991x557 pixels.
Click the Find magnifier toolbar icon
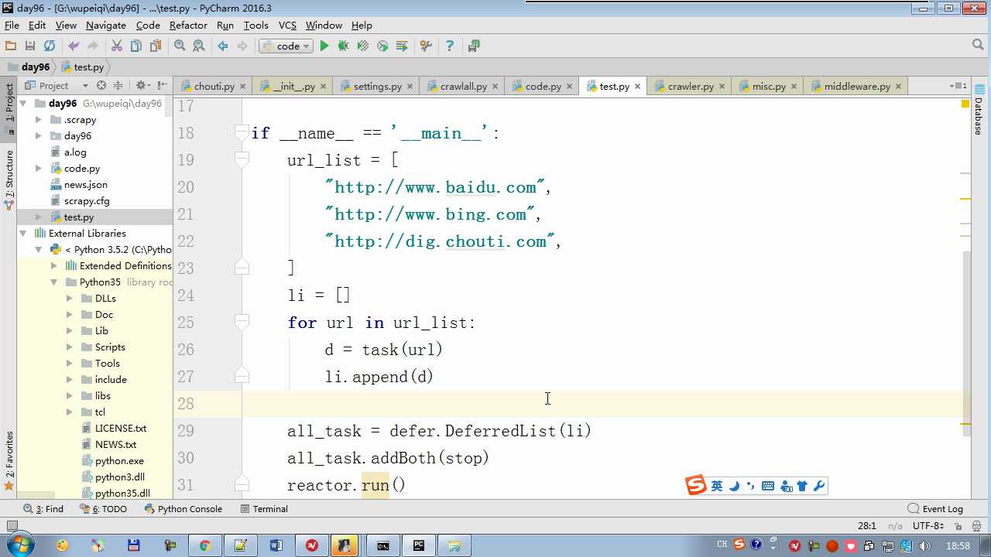(x=180, y=46)
